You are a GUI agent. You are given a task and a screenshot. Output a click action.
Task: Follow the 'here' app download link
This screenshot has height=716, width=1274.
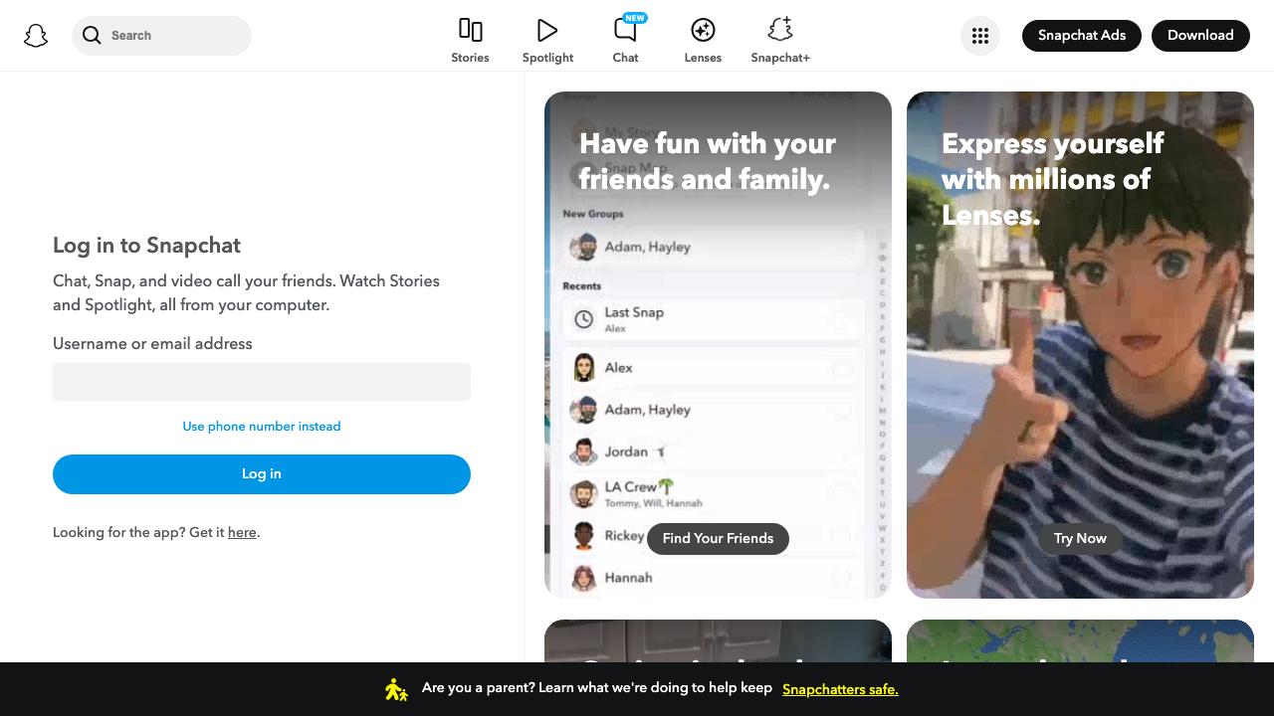tap(242, 533)
